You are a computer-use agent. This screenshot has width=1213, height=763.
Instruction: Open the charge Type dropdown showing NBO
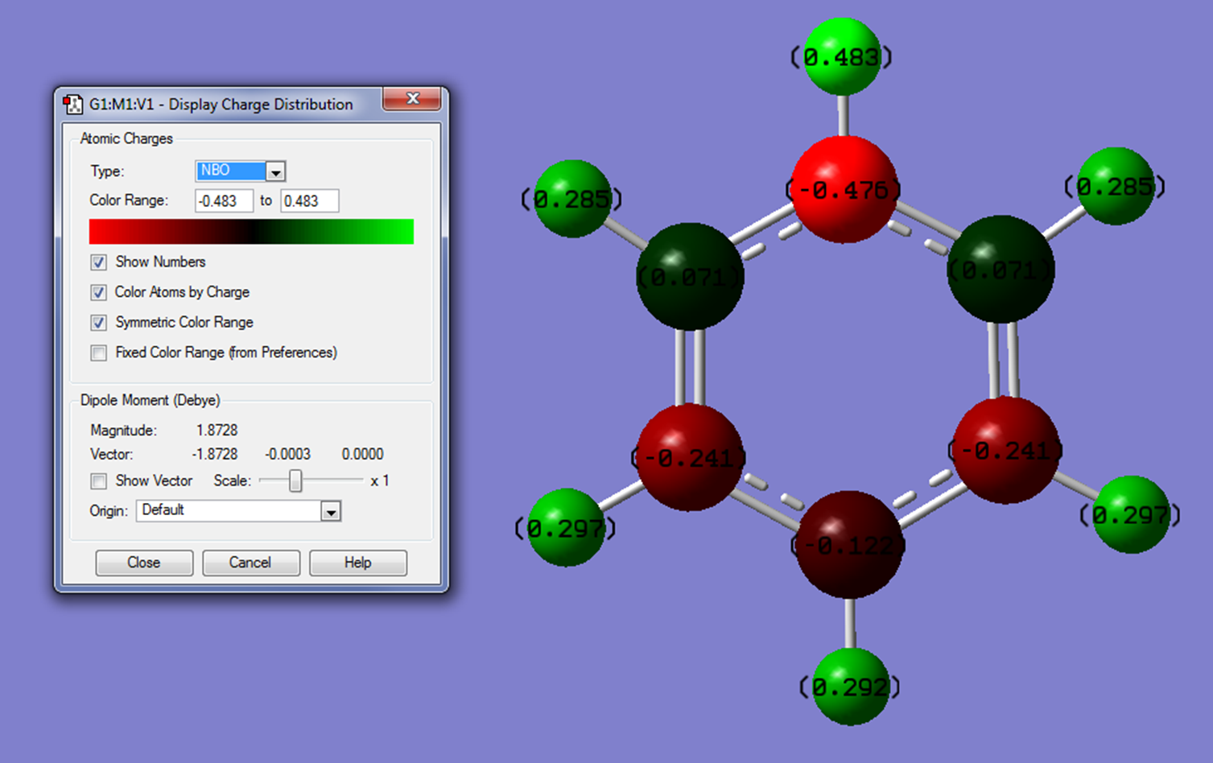[x=275, y=171]
